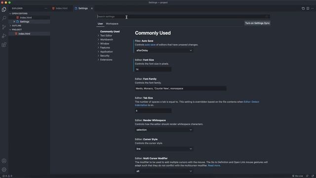Open the Search view in activity bar
The image size is (316, 178).
tap(4, 18)
